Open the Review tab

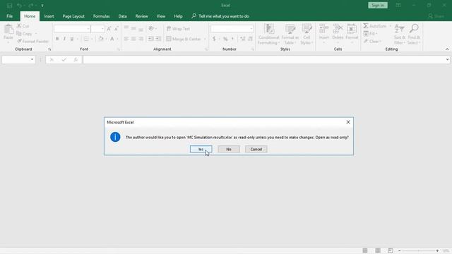click(141, 16)
